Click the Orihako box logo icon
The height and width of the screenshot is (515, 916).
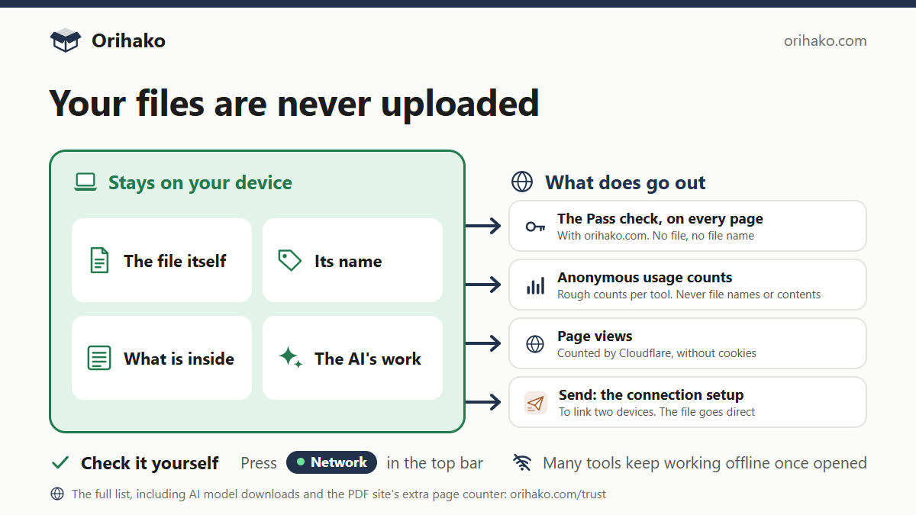click(66, 40)
